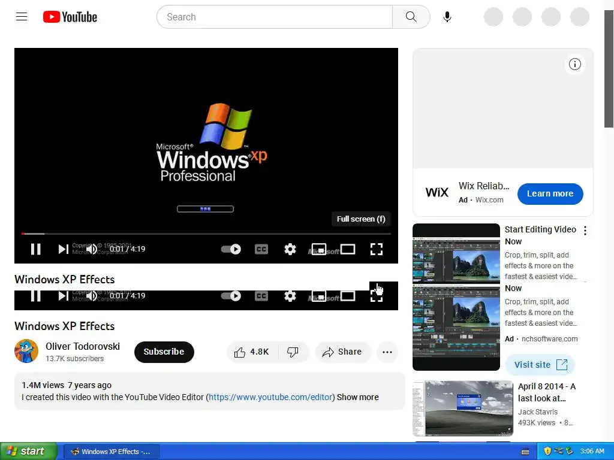Open the on-screen keyboard taskbar icon
This screenshot has height=460, width=614.
(x=525, y=452)
